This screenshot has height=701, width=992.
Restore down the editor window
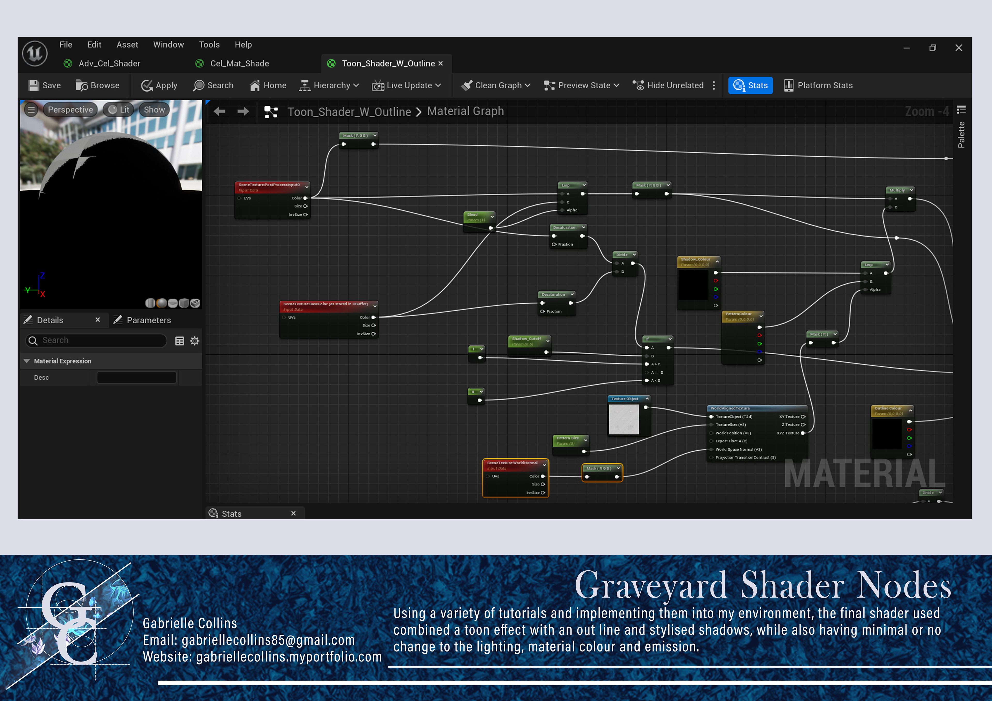932,48
